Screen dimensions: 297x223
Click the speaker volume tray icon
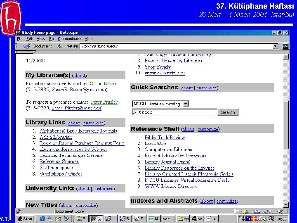click(266, 219)
